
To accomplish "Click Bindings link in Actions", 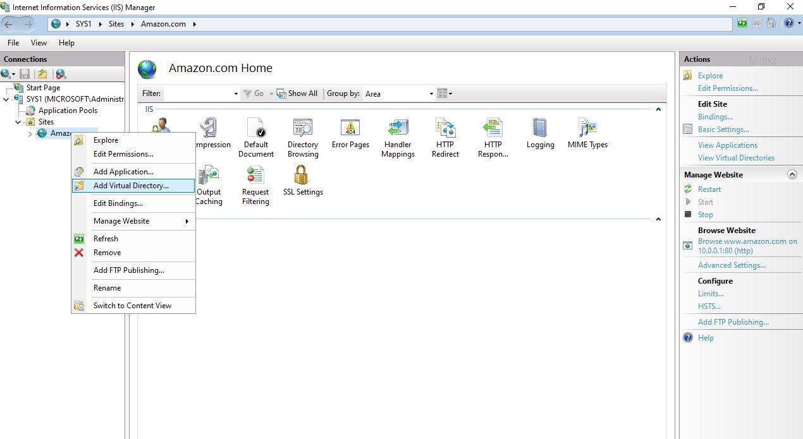I will (x=715, y=117).
